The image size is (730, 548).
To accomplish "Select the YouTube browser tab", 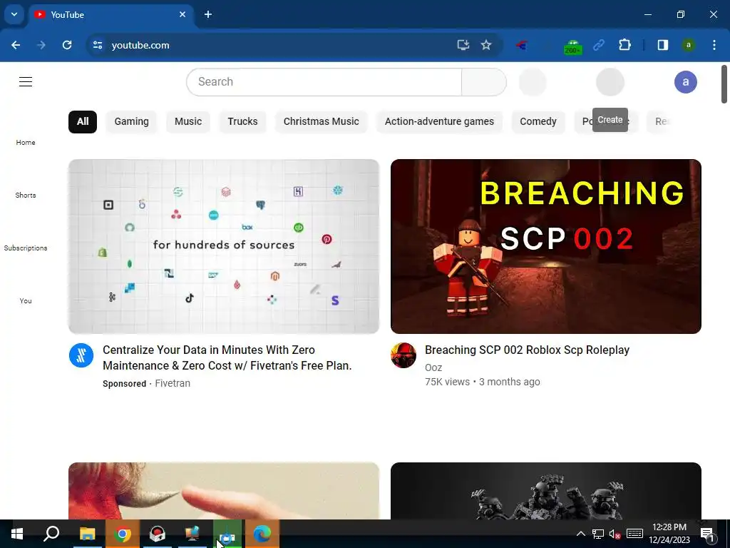I will pyautogui.click(x=110, y=14).
